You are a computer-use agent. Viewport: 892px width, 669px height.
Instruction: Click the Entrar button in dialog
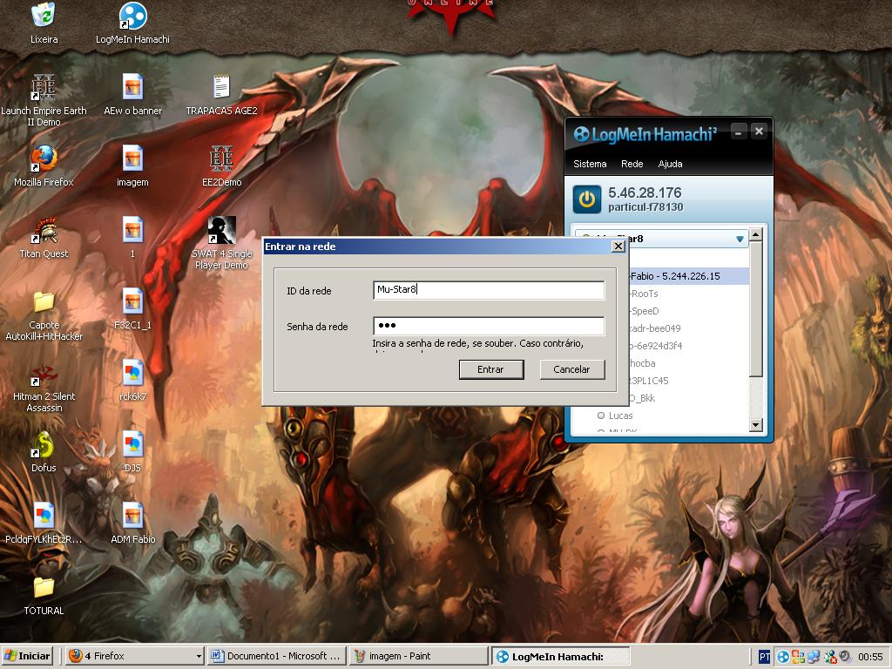(x=490, y=369)
